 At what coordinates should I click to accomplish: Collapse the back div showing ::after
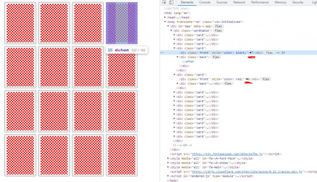click(x=177, y=57)
